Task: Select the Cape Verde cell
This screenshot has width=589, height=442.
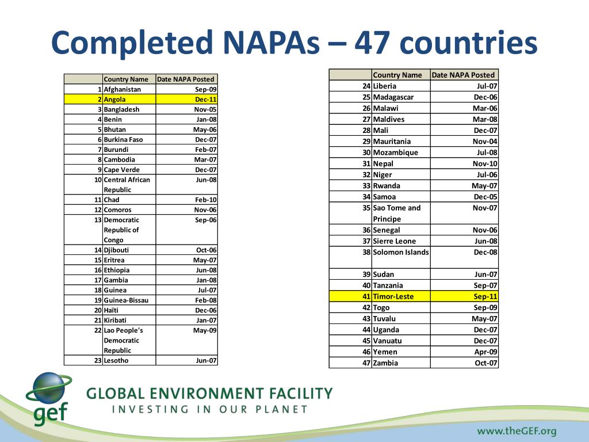Action: (129, 170)
